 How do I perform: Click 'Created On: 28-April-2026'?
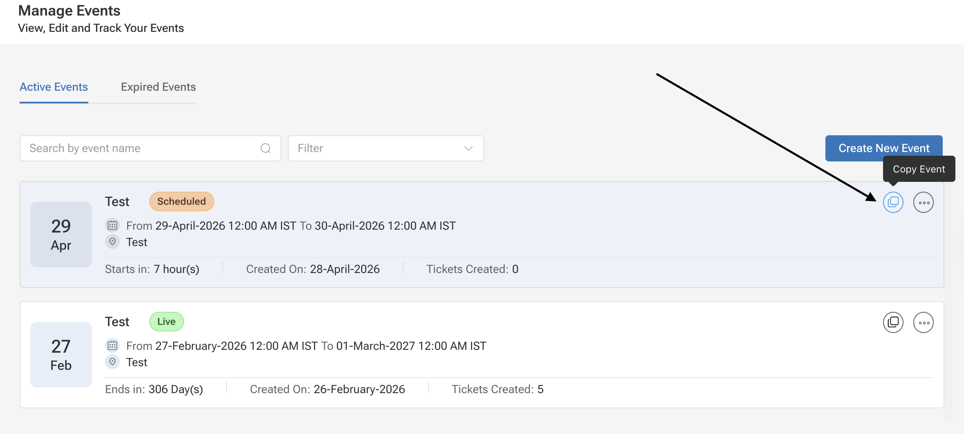(x=313, y=269)
